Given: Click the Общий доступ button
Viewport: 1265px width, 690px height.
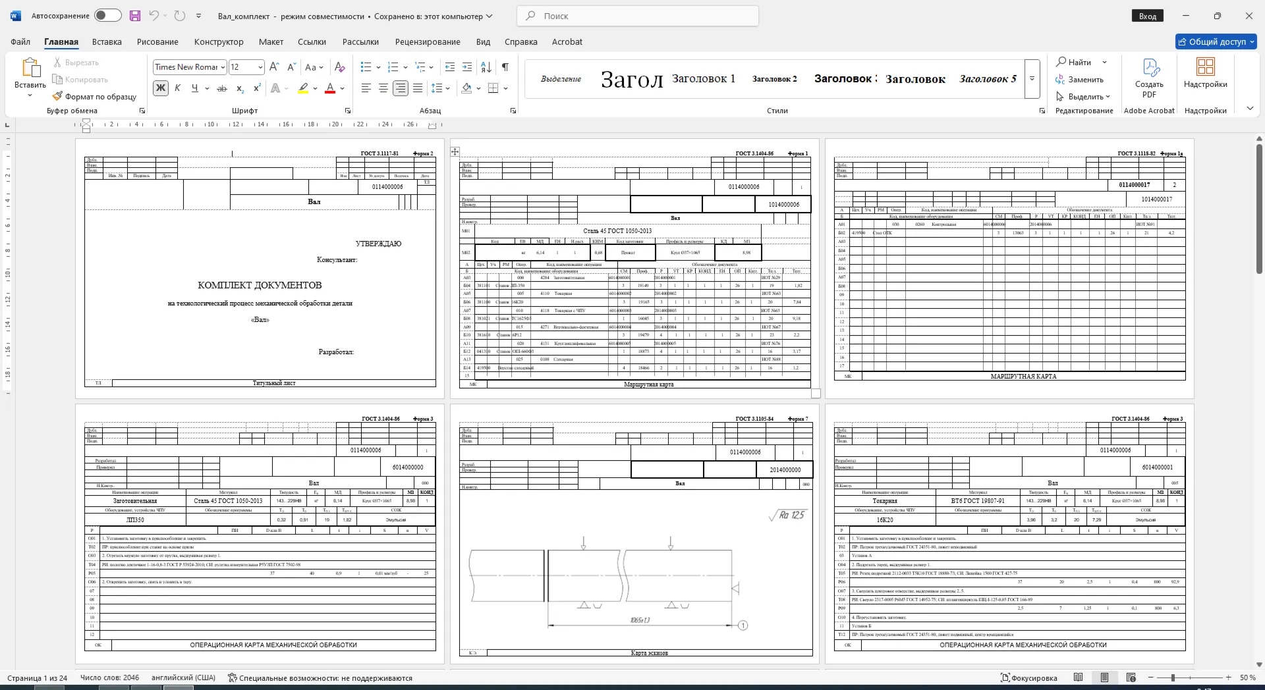Looking at the screenshot, I should tap(1216, 41).
